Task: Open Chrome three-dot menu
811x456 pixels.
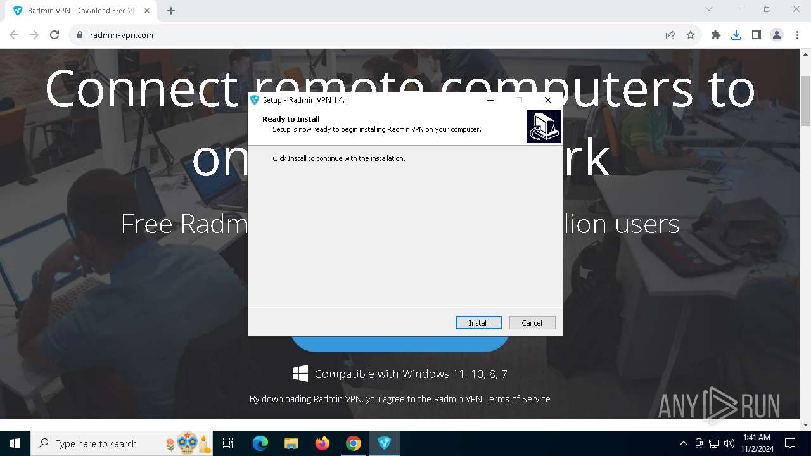Action: pos(797,35)
